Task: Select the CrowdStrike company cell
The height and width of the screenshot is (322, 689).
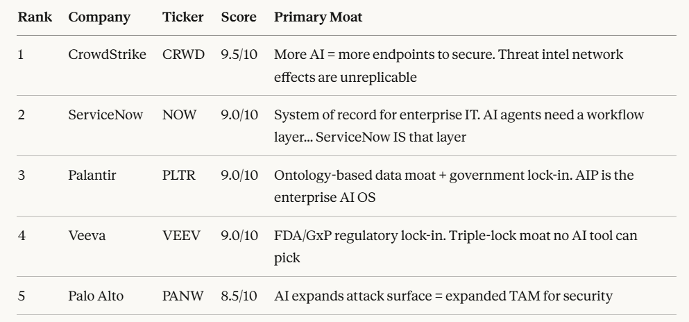Action: click(108, 54)
